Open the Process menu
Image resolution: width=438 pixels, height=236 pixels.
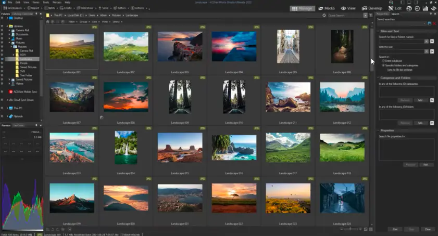tap(57, 2)
